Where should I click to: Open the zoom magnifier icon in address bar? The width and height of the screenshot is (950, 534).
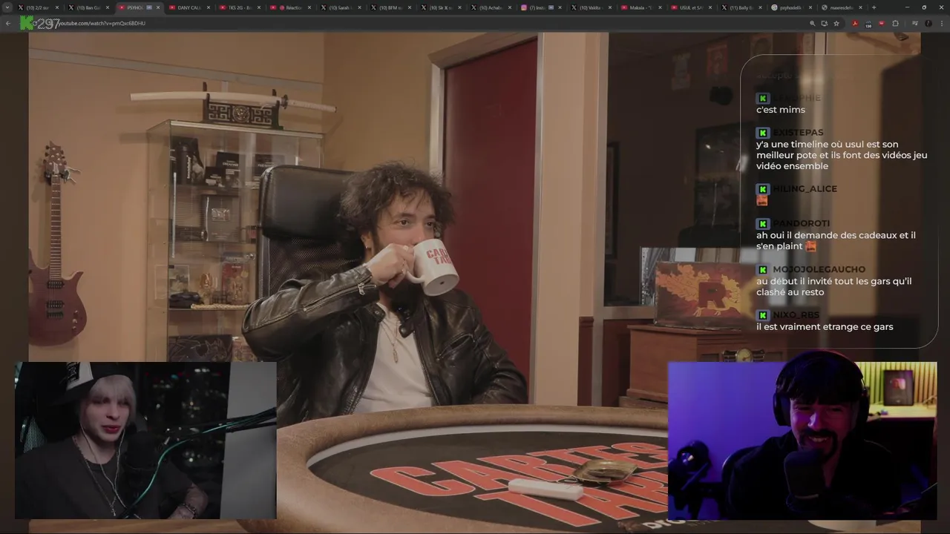(813, 24)
